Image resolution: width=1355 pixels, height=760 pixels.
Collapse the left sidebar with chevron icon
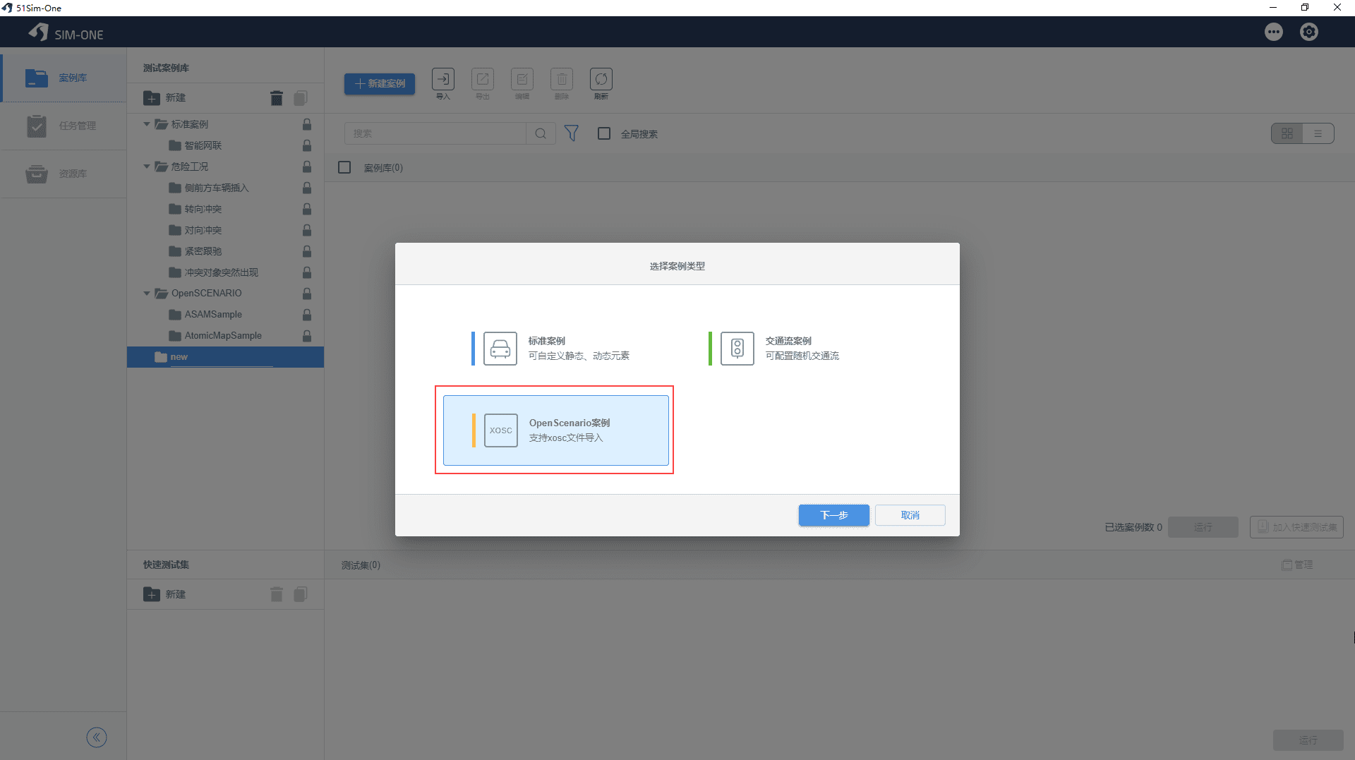[97, 737]
